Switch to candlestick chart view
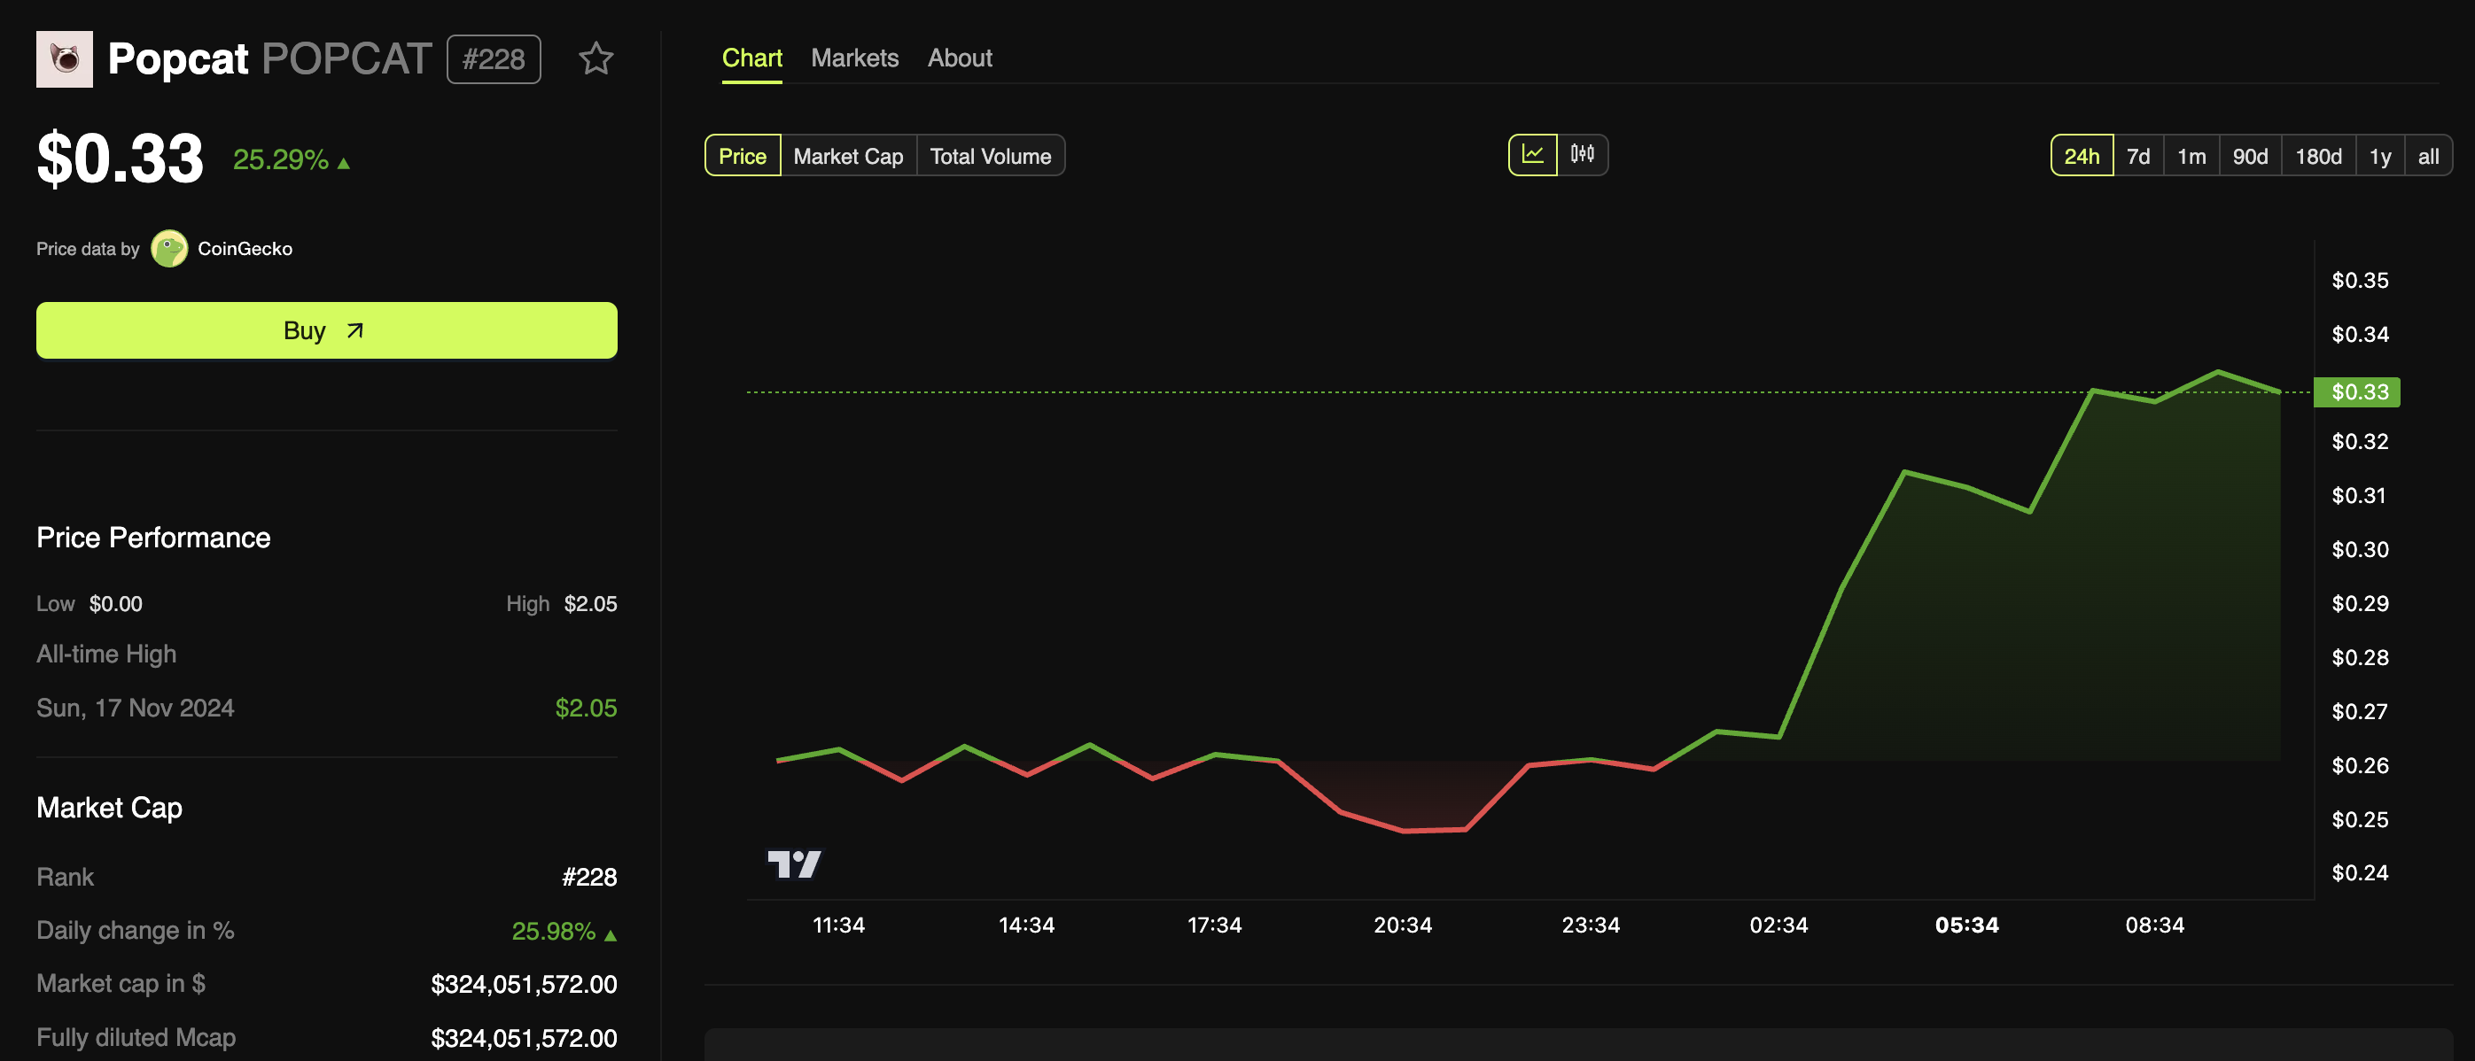Screen dimensions: 2475x1061 [x=1584, y=153]
